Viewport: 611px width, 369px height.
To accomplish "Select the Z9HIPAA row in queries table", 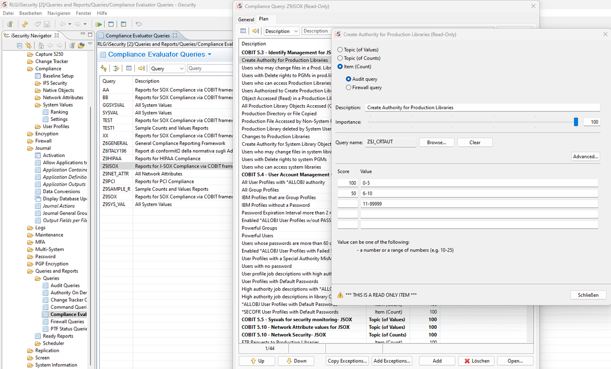I will [166, 159].
